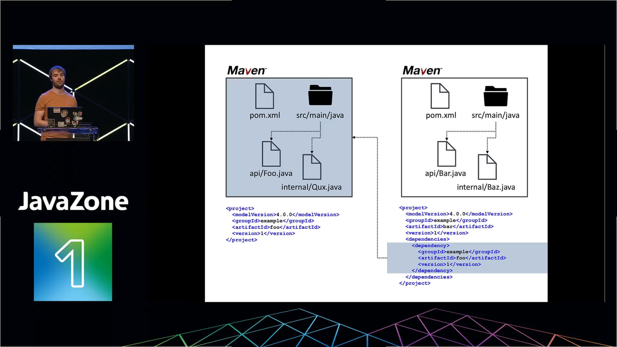
Task: Click closing </dependencies> tag
Action: tap(429, 277)
